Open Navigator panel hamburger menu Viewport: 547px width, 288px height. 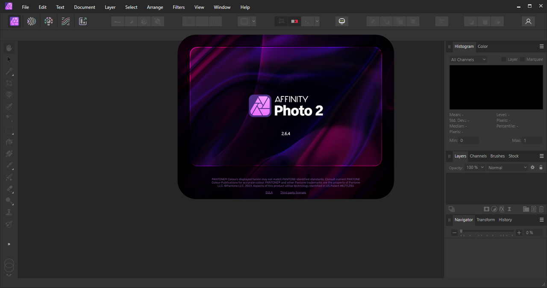tap(541, 220)
